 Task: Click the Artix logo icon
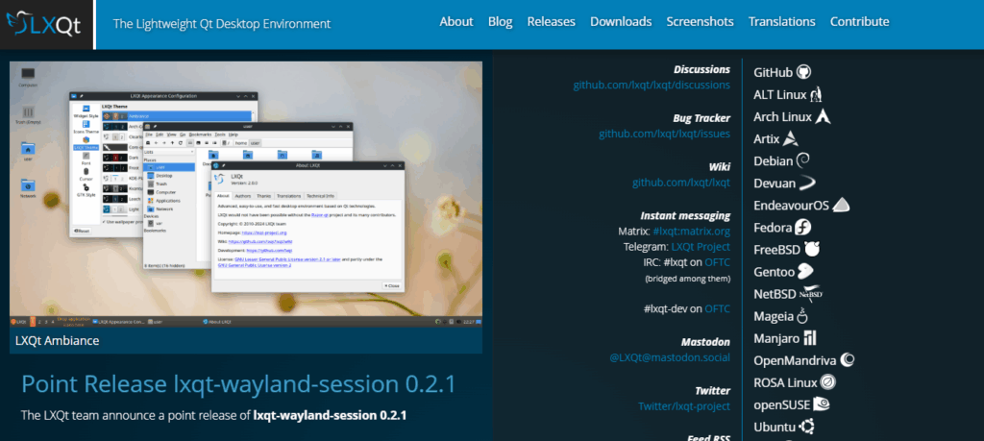click(791, 138)
